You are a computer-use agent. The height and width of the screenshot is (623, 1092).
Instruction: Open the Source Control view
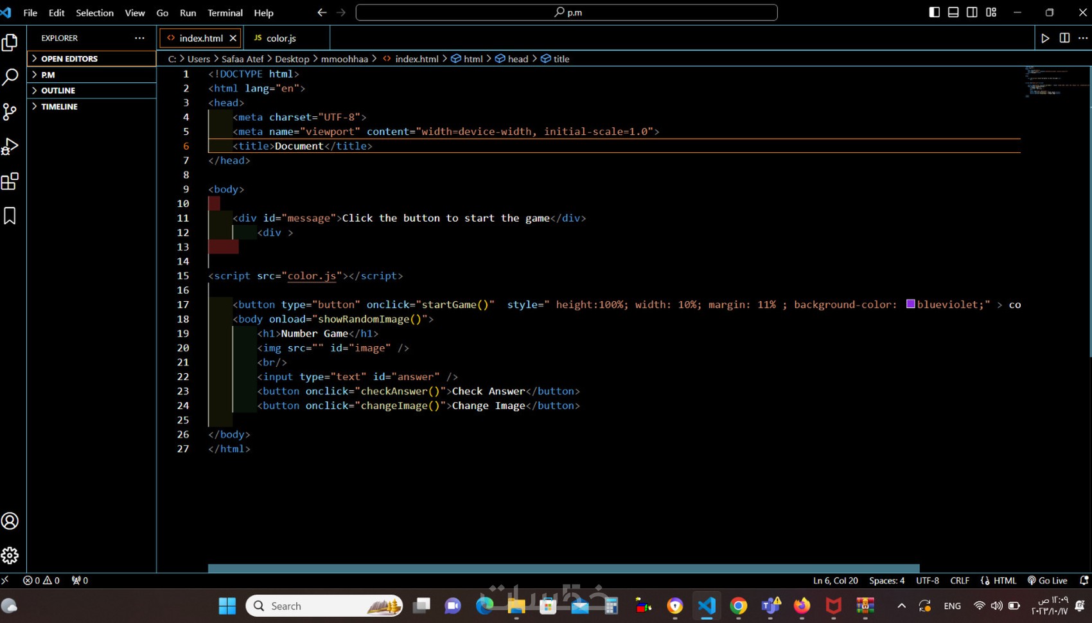pos(10,112)
